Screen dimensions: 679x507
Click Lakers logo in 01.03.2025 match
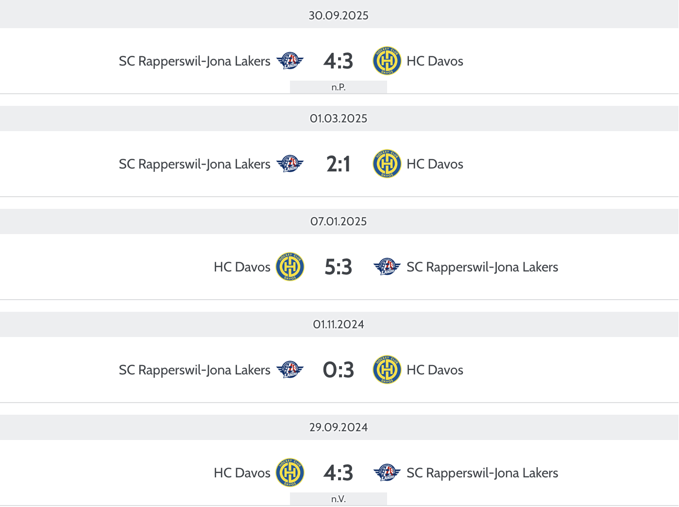[x=290, y=164]
